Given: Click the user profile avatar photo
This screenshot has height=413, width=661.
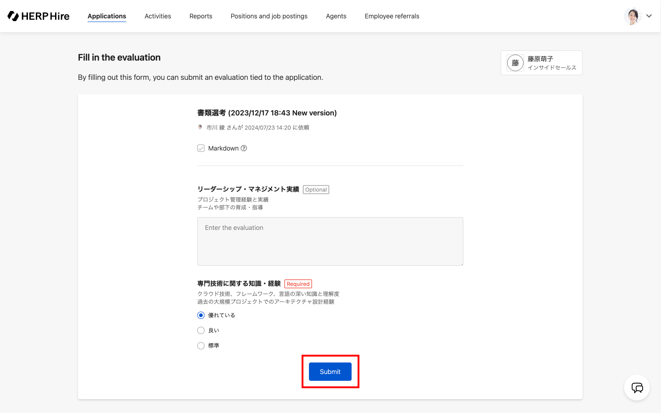Looking at the screenshot, I should coord(632,16).
